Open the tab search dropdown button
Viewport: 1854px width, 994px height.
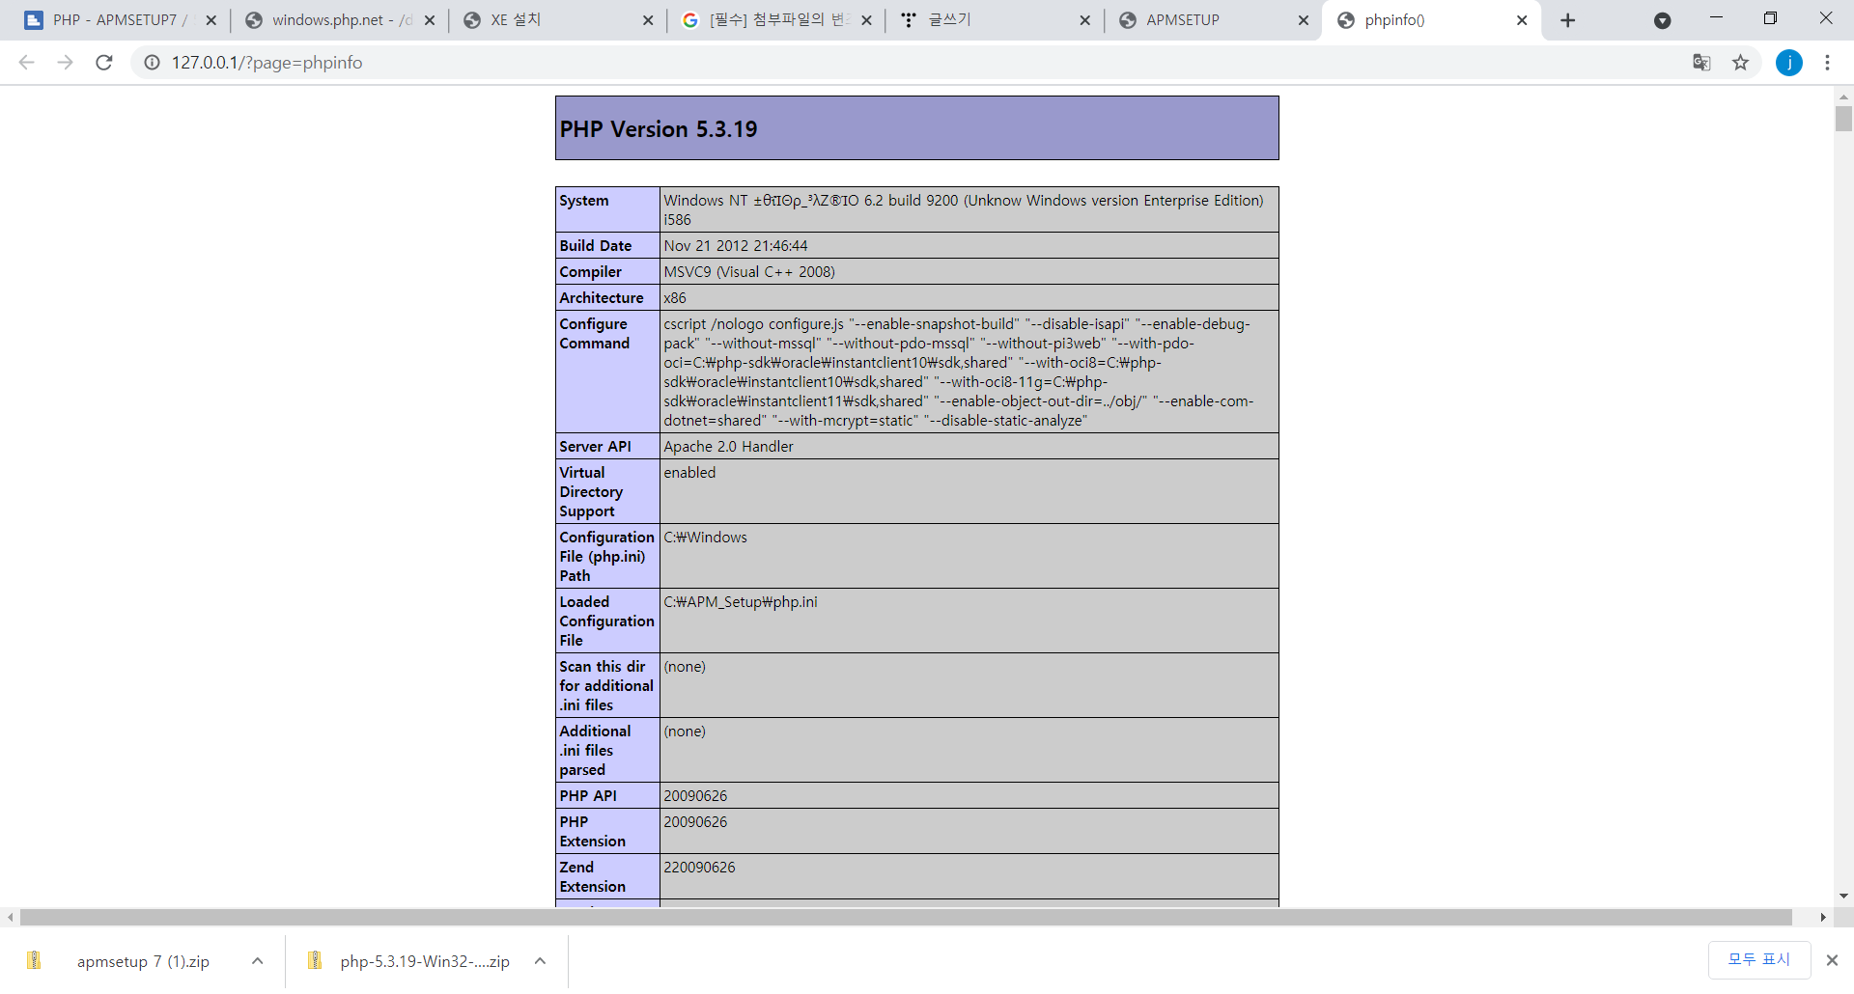pyautogui.click(x=1662, y=20)
